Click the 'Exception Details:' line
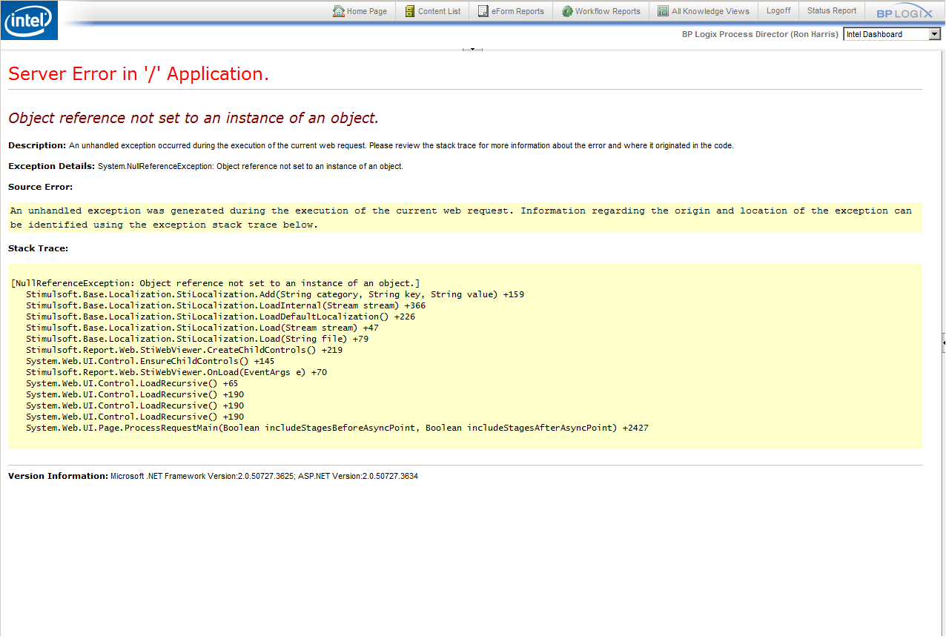The height and width of the screenshot is (639, 946). 205,166
